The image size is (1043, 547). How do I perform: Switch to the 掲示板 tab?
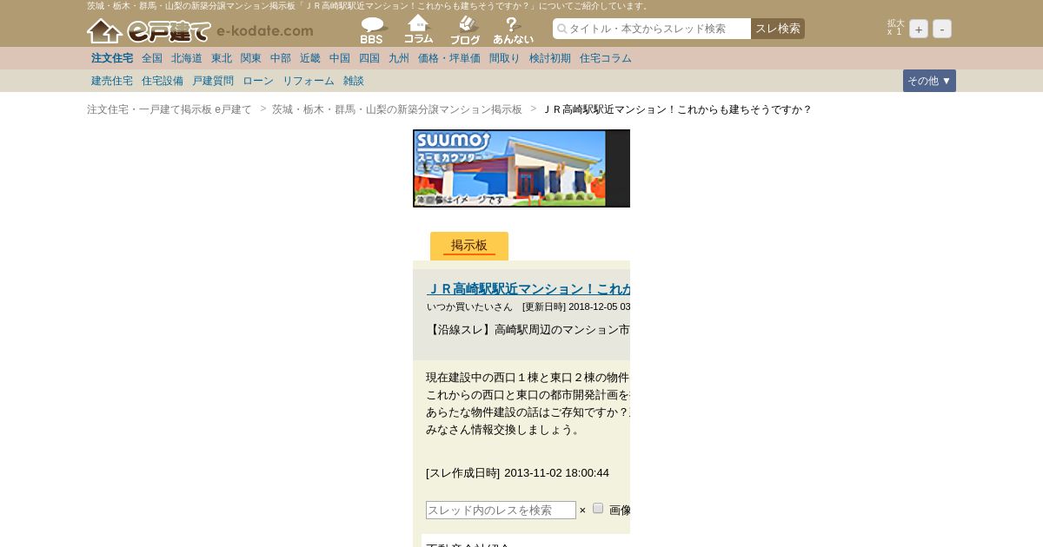point(469,246)
